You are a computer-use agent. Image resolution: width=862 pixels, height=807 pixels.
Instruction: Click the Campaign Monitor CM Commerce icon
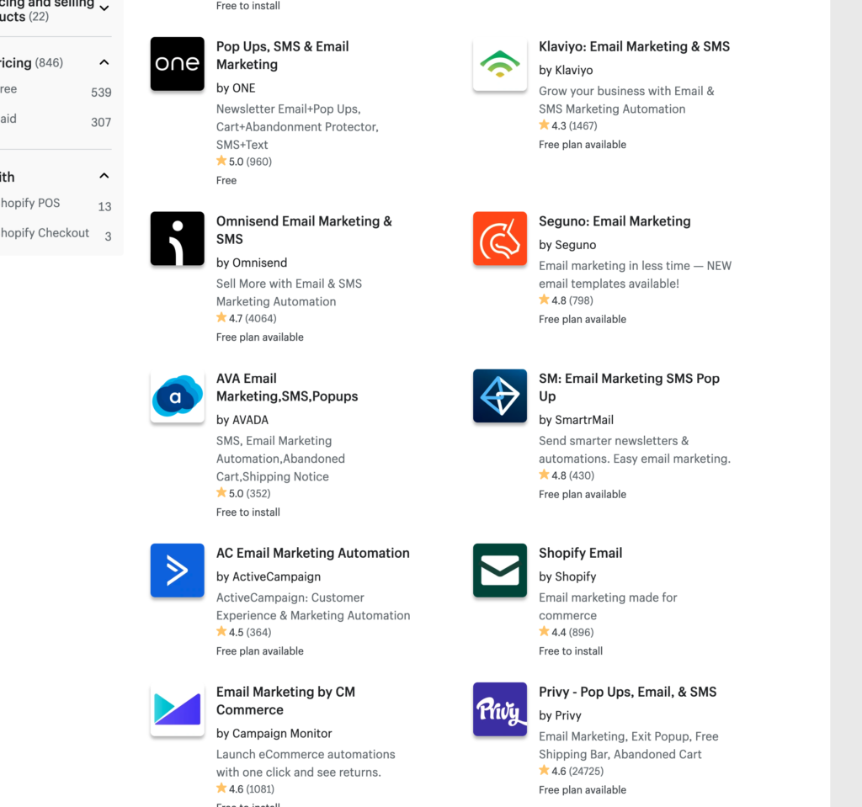(x=177, y=709)
